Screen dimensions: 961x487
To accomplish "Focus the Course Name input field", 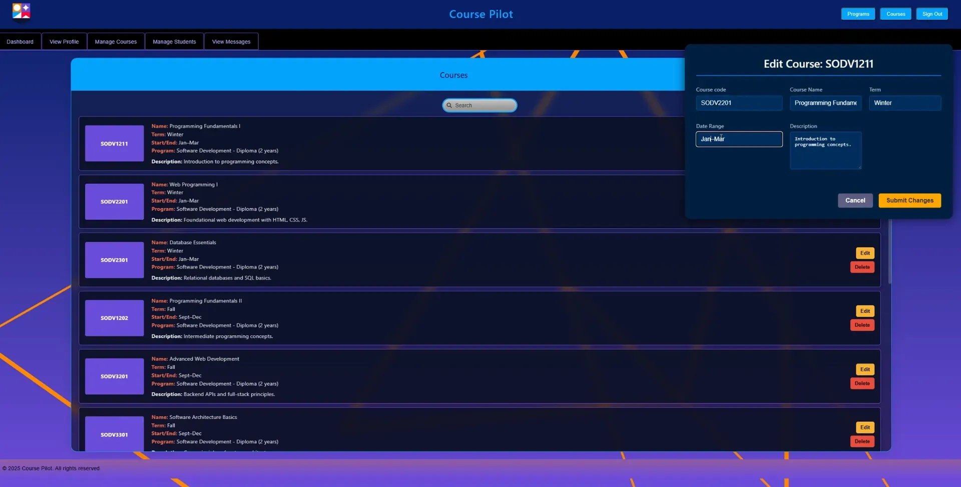I will point(825,103).
